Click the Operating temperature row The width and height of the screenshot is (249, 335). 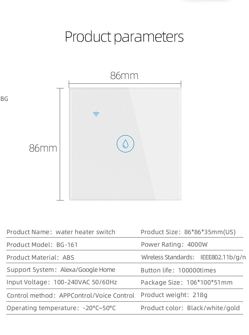tap(61, 308)
